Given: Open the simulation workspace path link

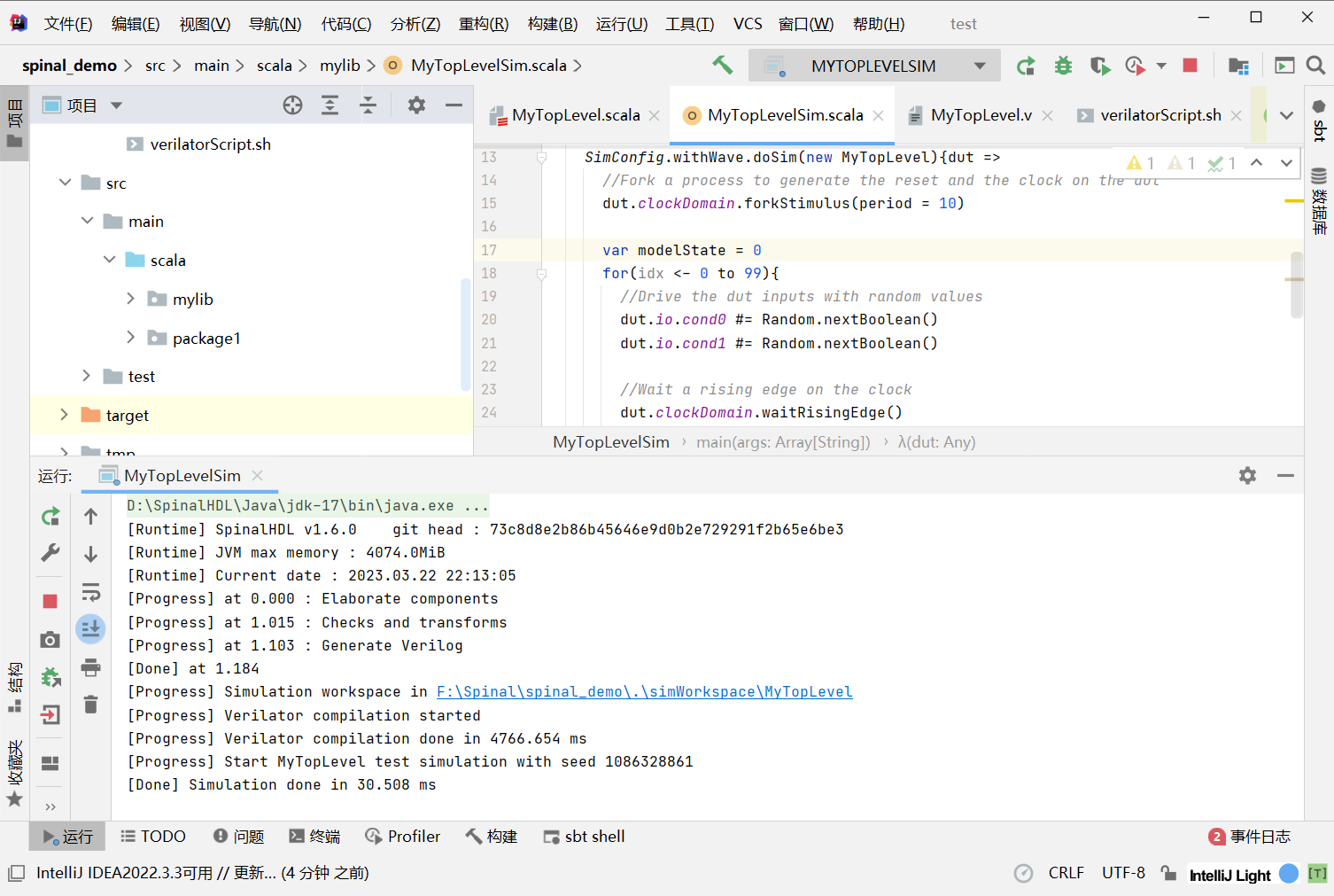Looking at the screenshot, I should [x=644, y=691].
